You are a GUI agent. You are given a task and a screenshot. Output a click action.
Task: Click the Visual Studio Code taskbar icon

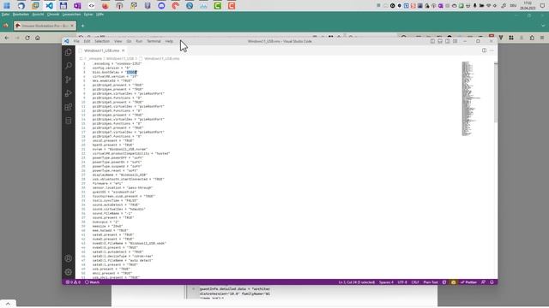[x=50, y=6]
